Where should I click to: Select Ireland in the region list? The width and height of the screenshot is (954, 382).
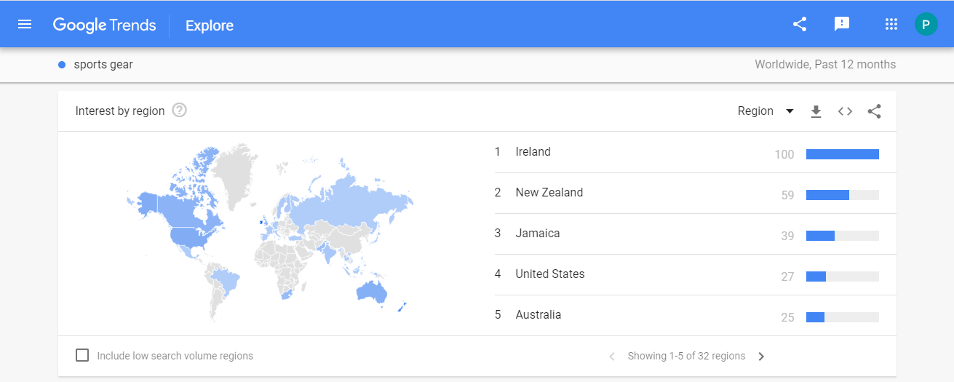(x=533, y=152)
